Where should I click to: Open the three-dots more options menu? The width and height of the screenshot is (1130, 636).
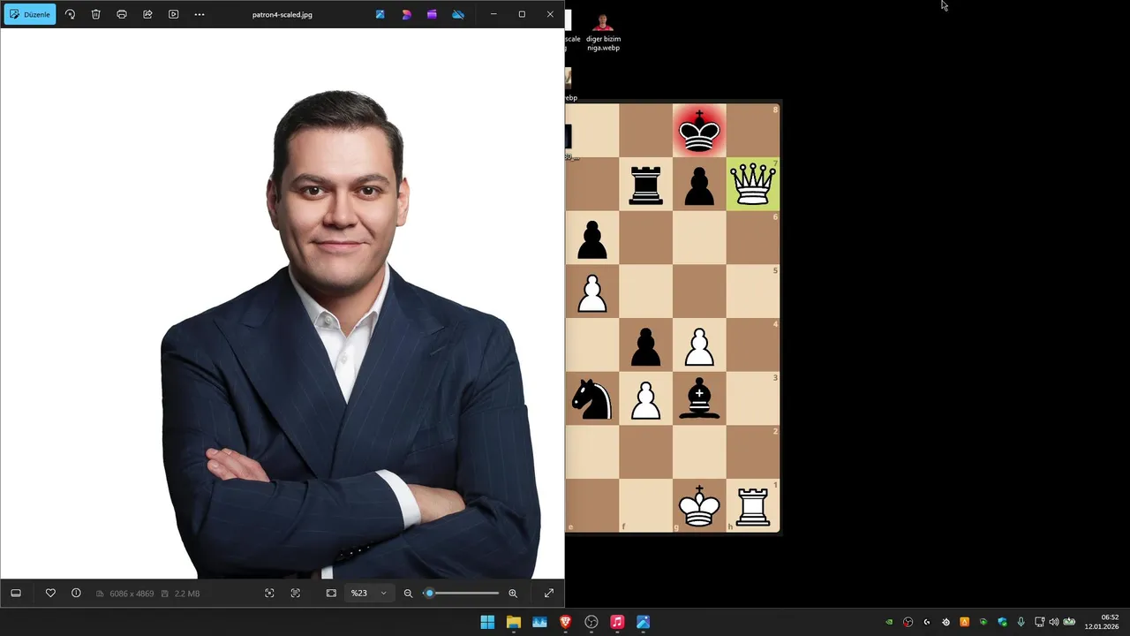(200, 14)
